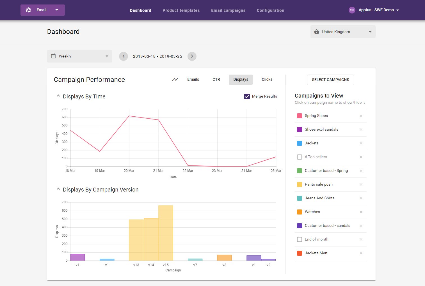Image resolution: width=425 pixels, height=286 pixels.
Task: Remove the Jackets Men campaign
Action: pyautogui.click(x=361, y=253)
